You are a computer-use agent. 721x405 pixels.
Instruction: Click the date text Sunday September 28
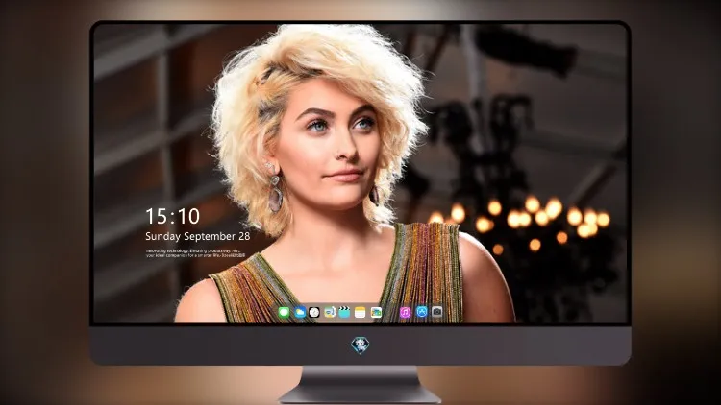198,236
